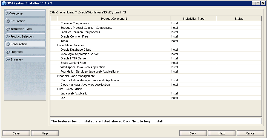Click the Summary step icon
Screen dimensions: 267x138
coord(8,59)
